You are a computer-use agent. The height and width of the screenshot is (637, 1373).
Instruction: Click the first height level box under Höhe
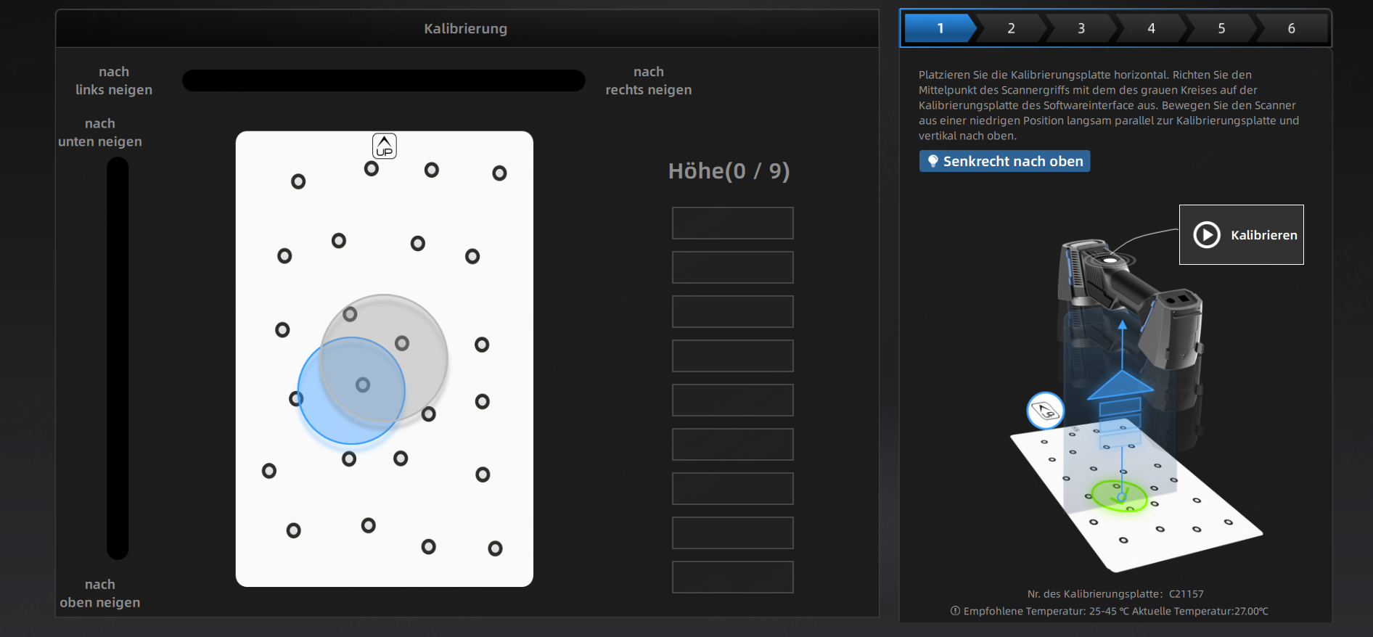732,223
